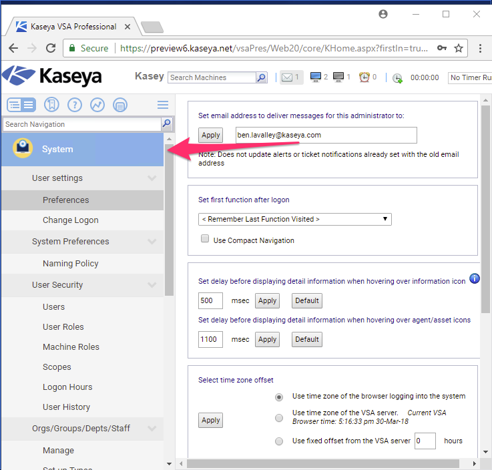The image size is (492, 470).
Task: Apply the 500 msec hover delay
Action: tap(267, 300)
